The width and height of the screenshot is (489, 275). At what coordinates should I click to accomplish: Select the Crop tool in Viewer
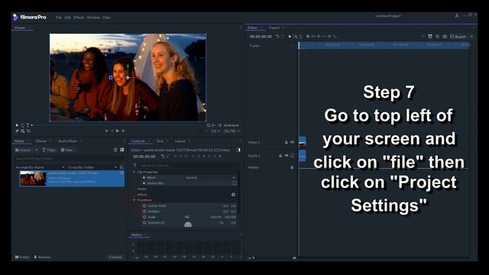pyautogui.click(x=28, y=131)
